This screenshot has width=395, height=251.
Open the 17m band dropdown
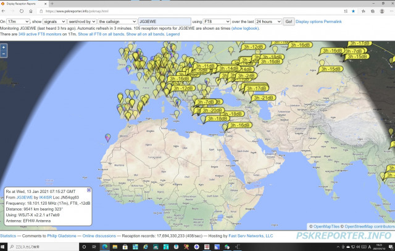tap(18, 21)
